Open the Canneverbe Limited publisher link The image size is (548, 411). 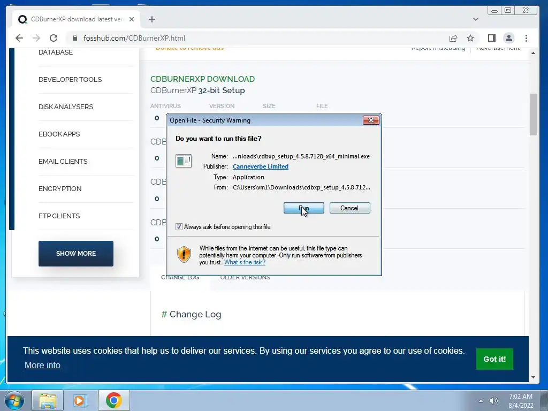(x=261, y=166)
